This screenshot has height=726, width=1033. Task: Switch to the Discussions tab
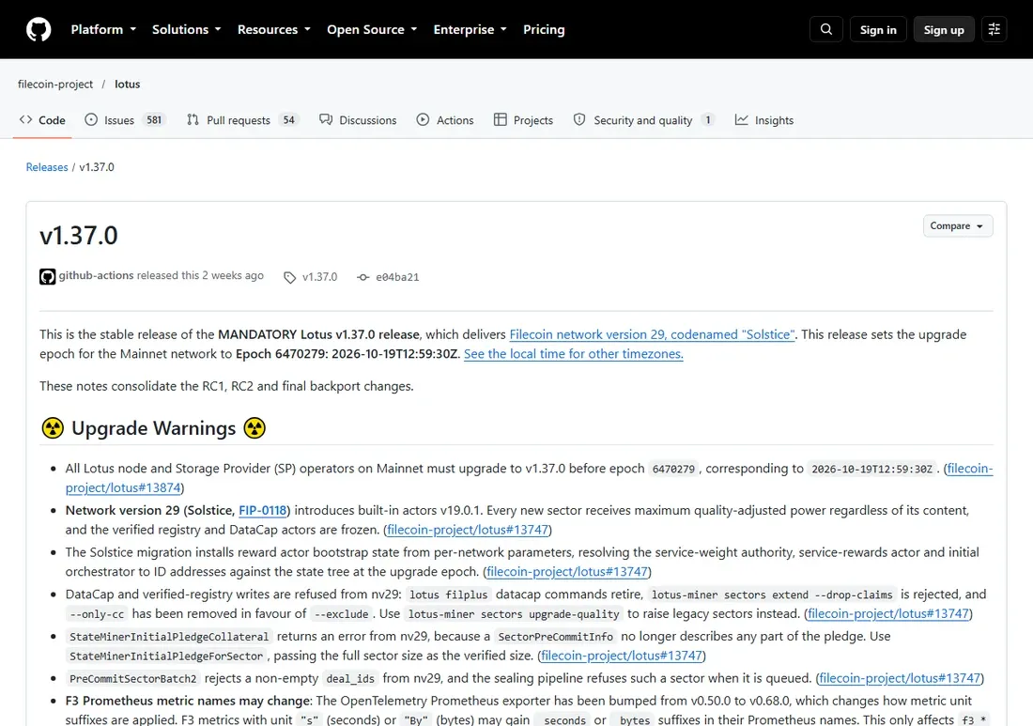point(358,120)
